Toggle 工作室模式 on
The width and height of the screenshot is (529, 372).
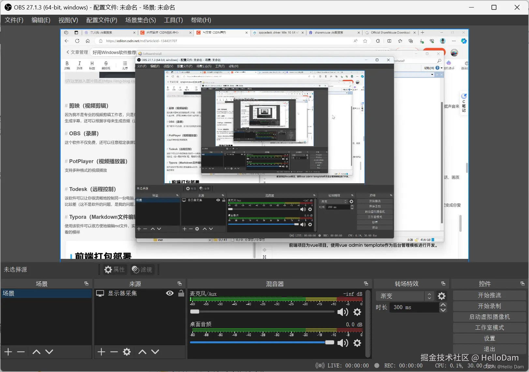click(x=490, y=327)
